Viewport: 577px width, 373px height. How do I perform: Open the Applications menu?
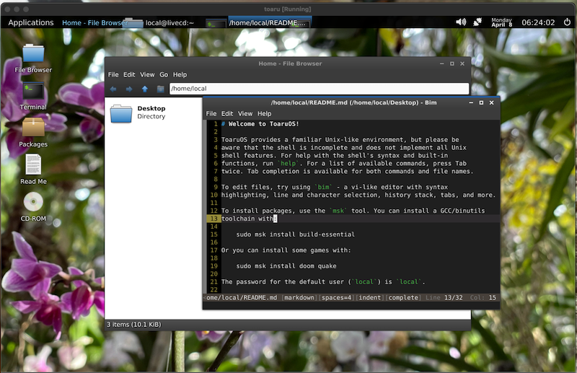tap(30, 22)
